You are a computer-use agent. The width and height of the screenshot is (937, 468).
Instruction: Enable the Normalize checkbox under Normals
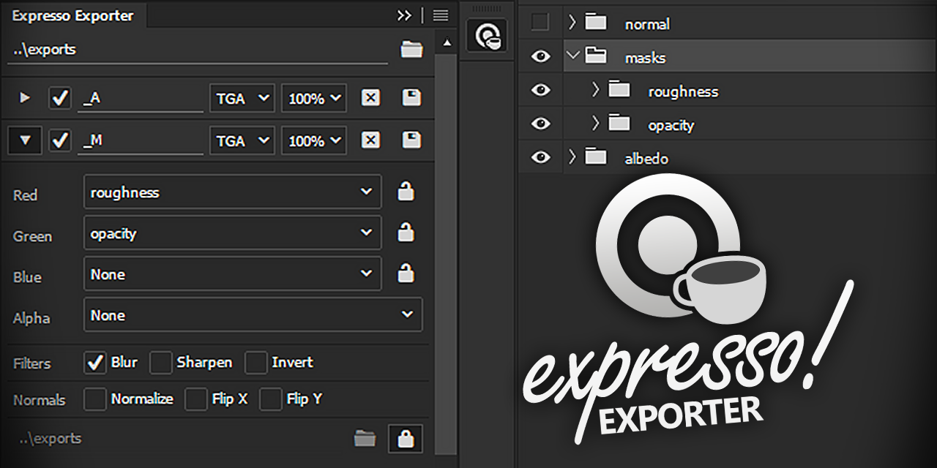tap(95, 399)
